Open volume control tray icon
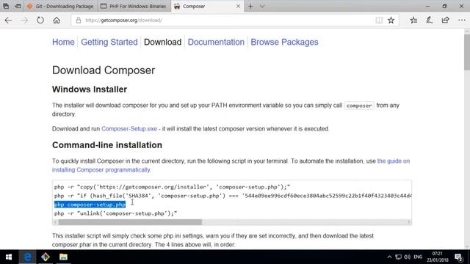 (407, 257)
